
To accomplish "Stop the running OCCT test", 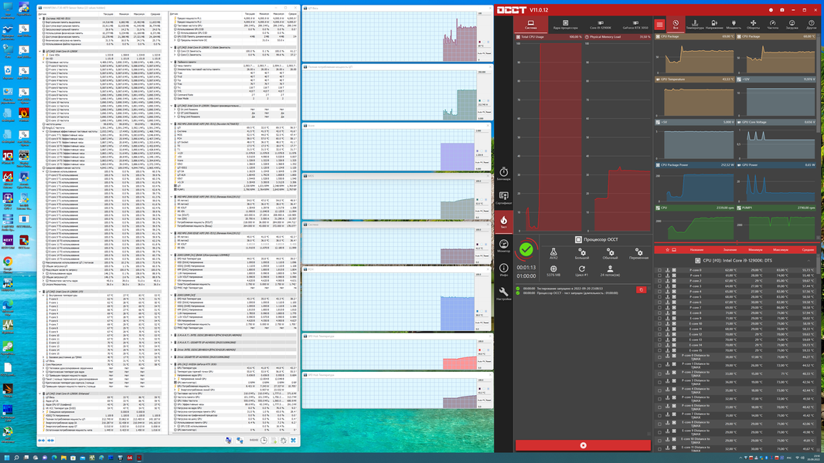I will click(x=583, y=445).
